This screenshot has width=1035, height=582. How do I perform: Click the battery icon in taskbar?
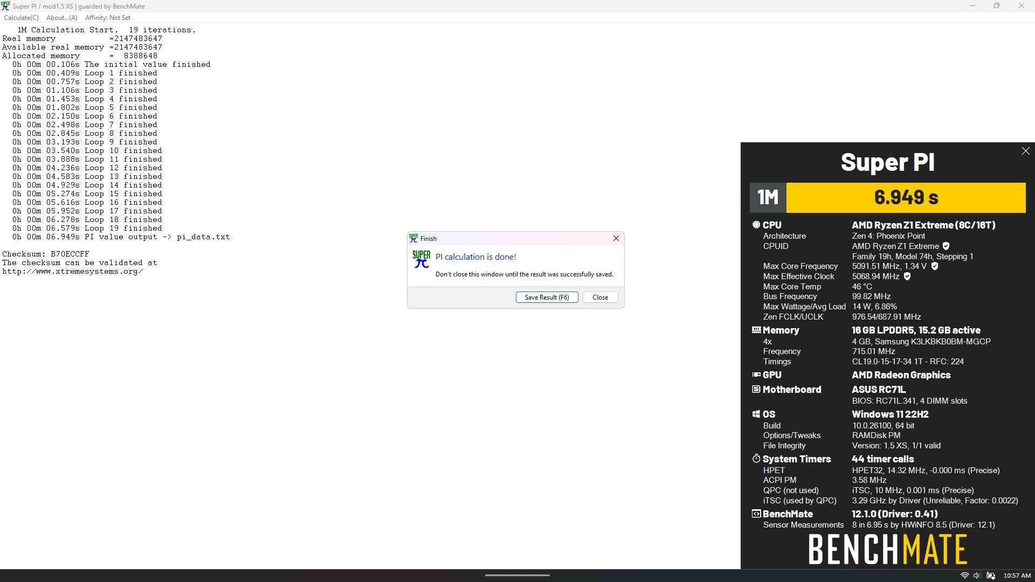tap(990, 576)
